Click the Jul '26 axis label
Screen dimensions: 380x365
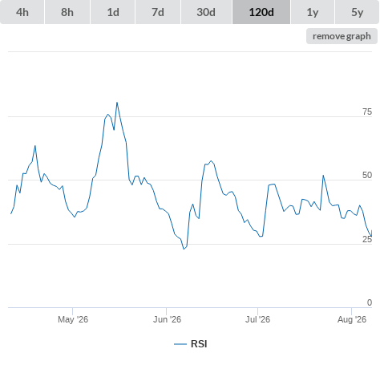257,319
